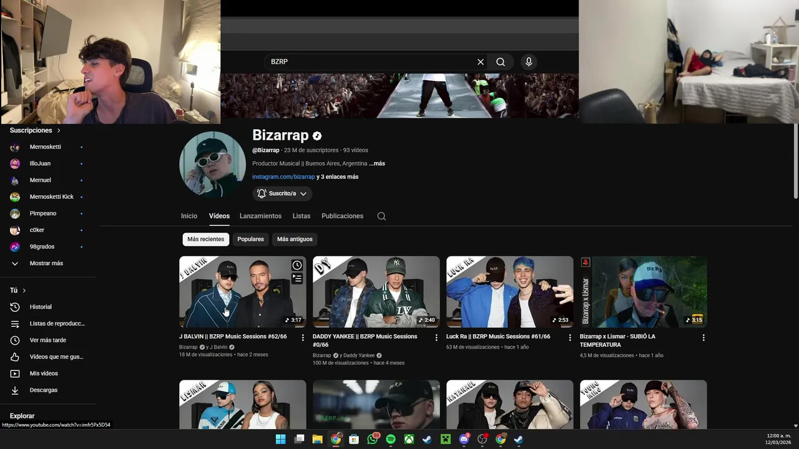The width and height of the screenshot is (799, 449).
Task: Expand subscriptions with Mostrar más
Action: [x=47, y=263]
